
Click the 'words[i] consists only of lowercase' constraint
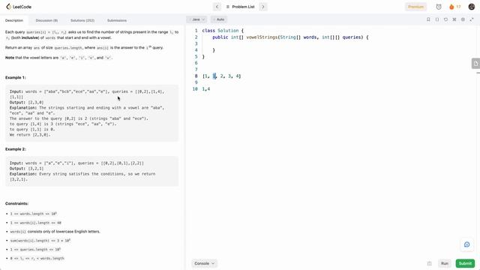[x=55, y=232]
